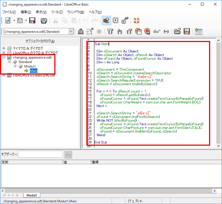Click the Cut scissors icon
This screenshot has height=204, width=222.
[x=55, y=20]
